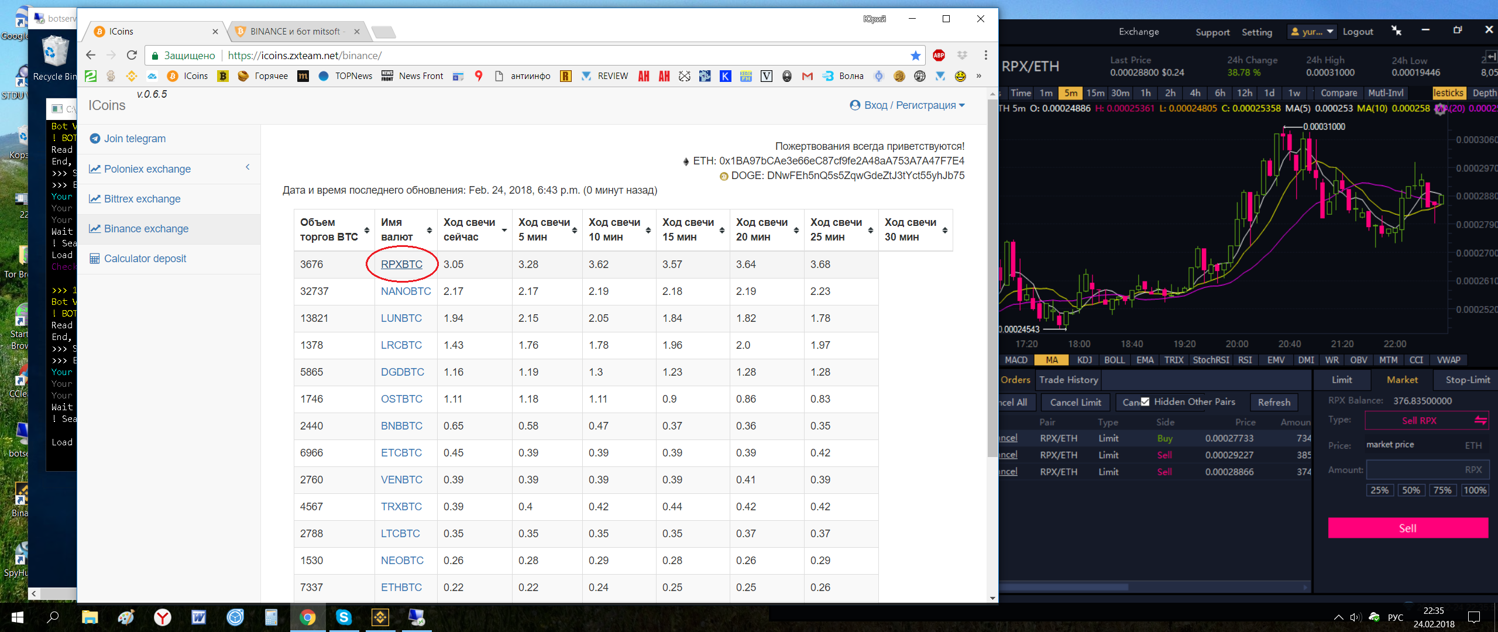Enable the MACD indicator
This screenshot has width=1498, height=632.
pos(1016,360)
